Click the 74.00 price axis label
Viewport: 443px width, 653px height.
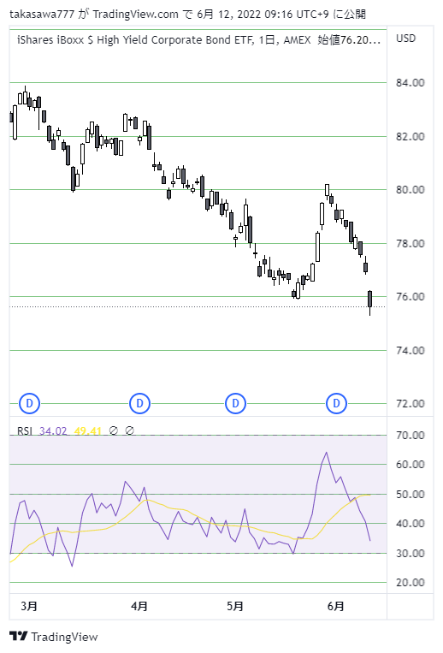click(x=411, y=350)
